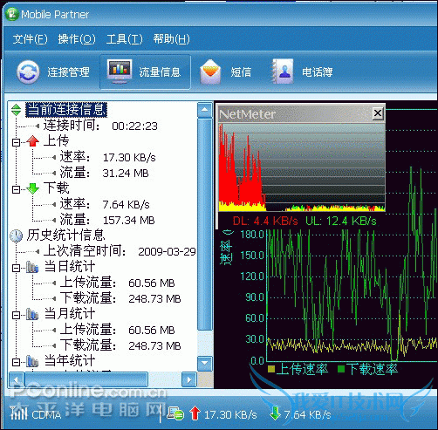Select upload 速率 17.30 KB/s row
This screenshot has width=438, height=430.
[x=107, y=157]
